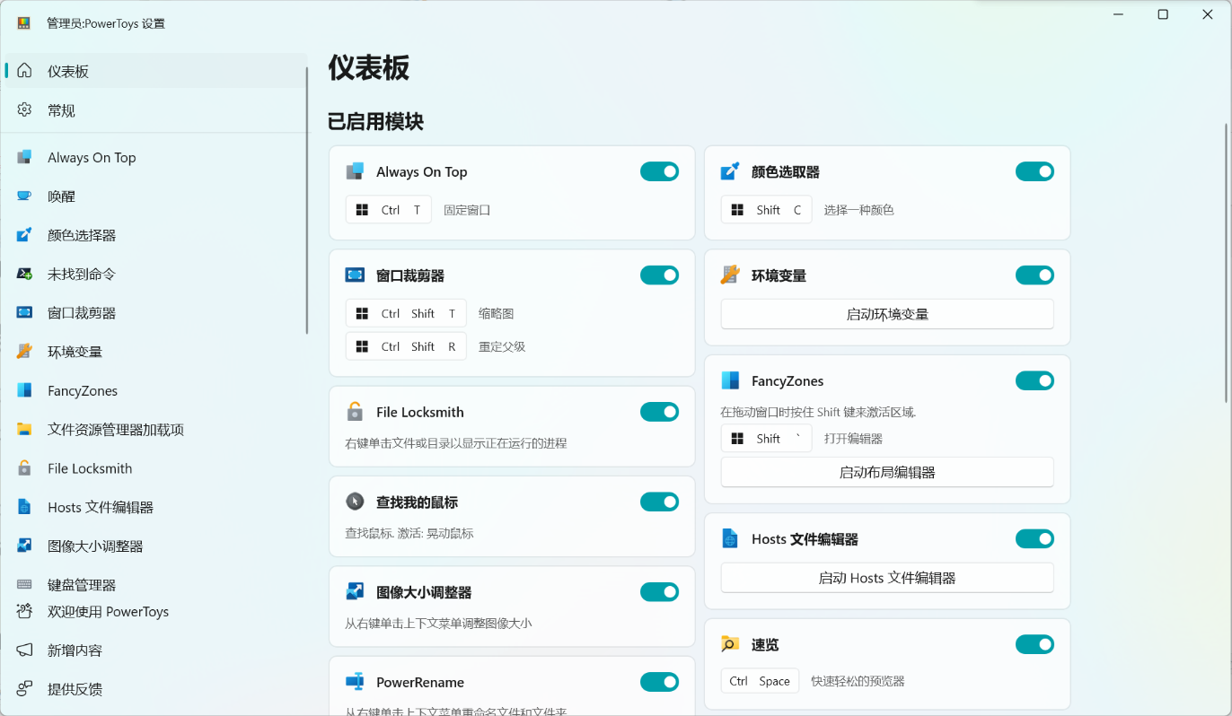This screenshot has width=1232, height=716.
Task: Open the 新增内容 page
Action: click(155, 651)
